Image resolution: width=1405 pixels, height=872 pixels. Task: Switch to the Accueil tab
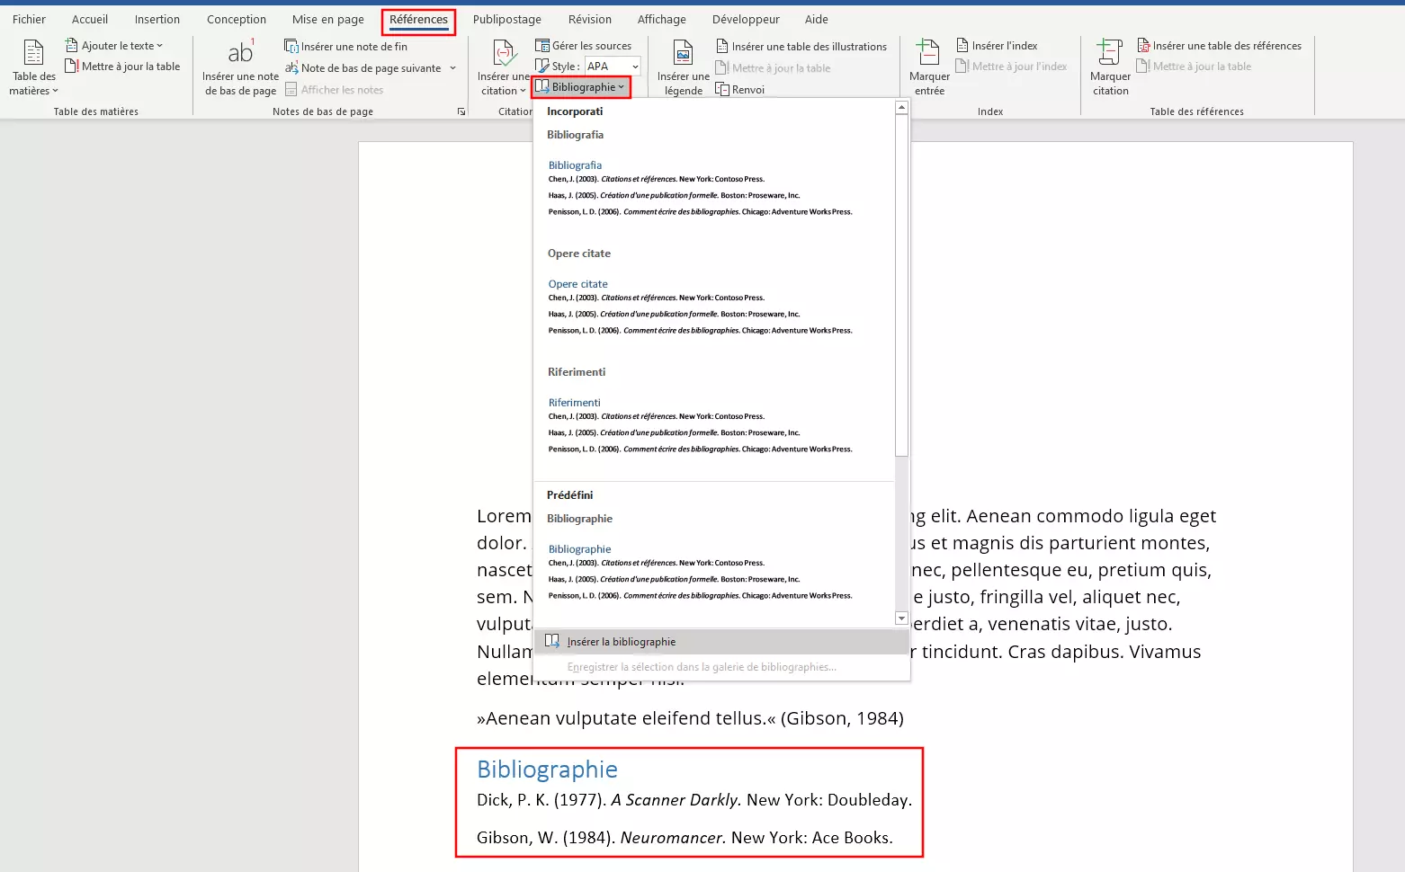(x=90, y=20)
